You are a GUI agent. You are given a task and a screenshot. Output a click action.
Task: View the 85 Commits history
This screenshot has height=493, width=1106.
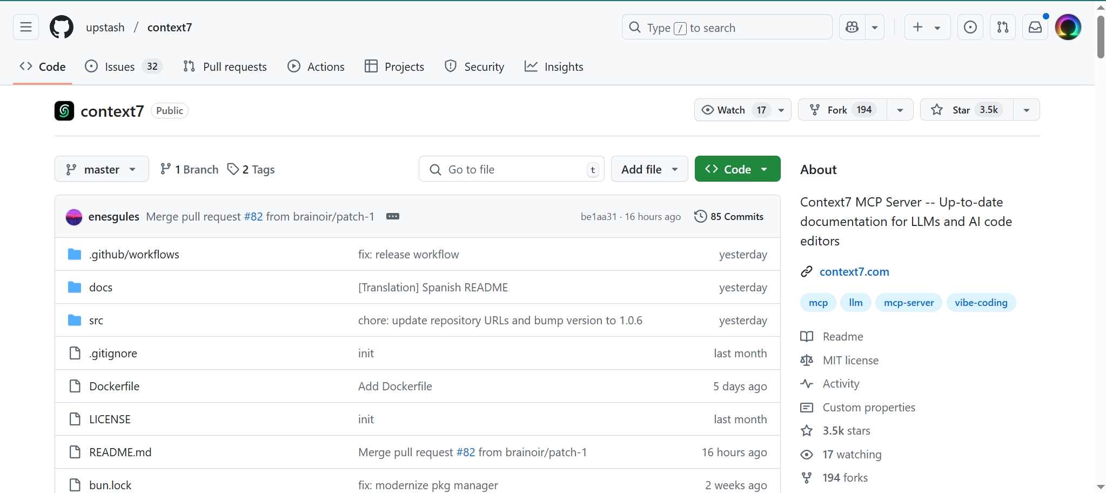tap(729, 216)
